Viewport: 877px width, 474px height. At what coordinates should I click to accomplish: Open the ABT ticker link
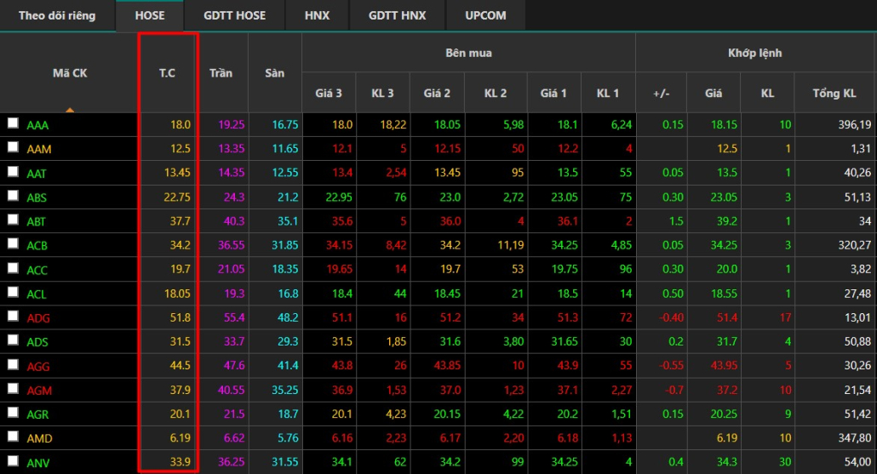tap(37, 220)
